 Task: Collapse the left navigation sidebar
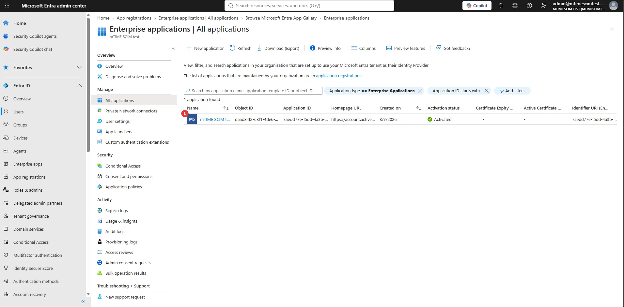click(x=83, y=301)
